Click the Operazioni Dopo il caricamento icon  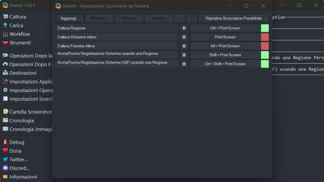[5, 64]
